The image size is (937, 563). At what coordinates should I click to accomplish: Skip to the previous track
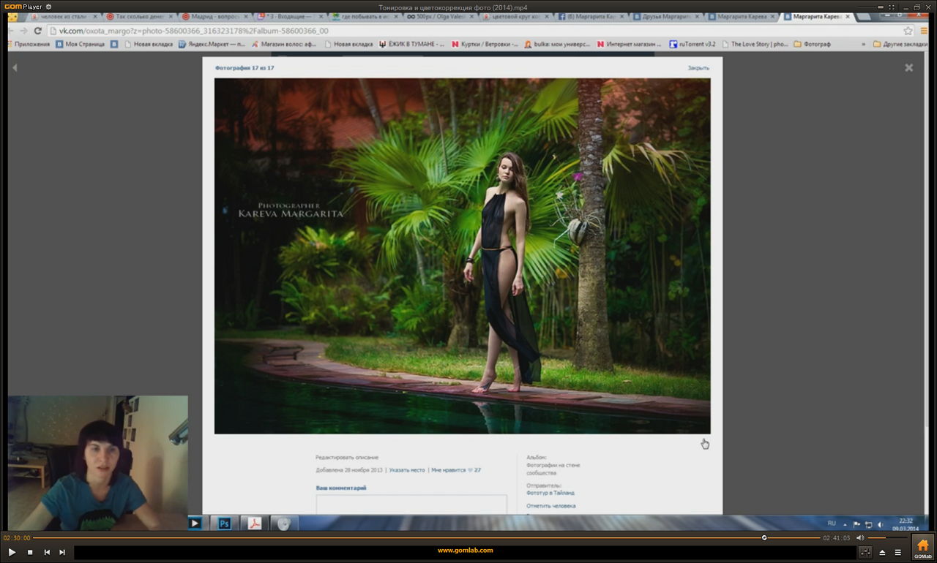pyautogui.click(x=47, y=552)
